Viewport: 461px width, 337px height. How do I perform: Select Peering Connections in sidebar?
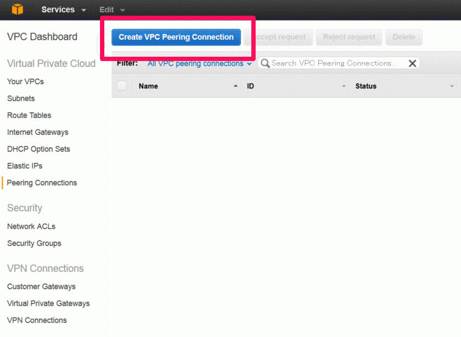[x=42, y=183]
